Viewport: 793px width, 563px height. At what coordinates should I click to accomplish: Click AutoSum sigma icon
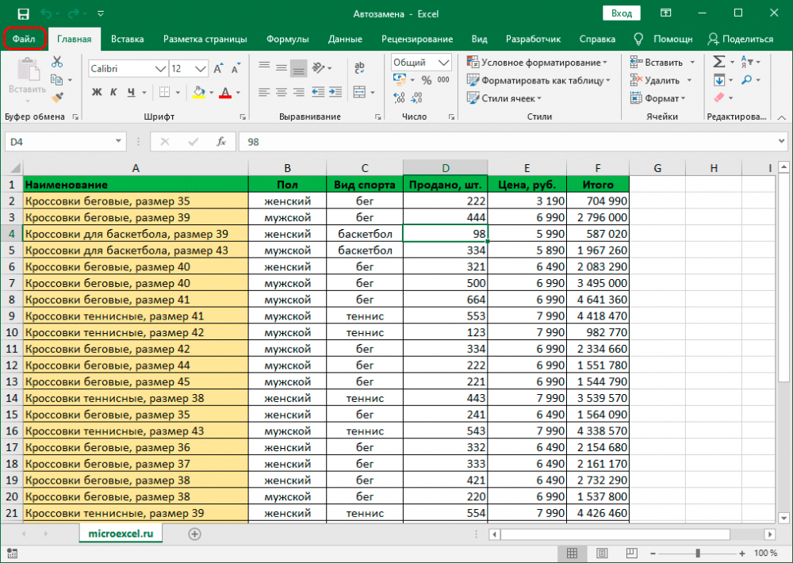coord(718,62)
